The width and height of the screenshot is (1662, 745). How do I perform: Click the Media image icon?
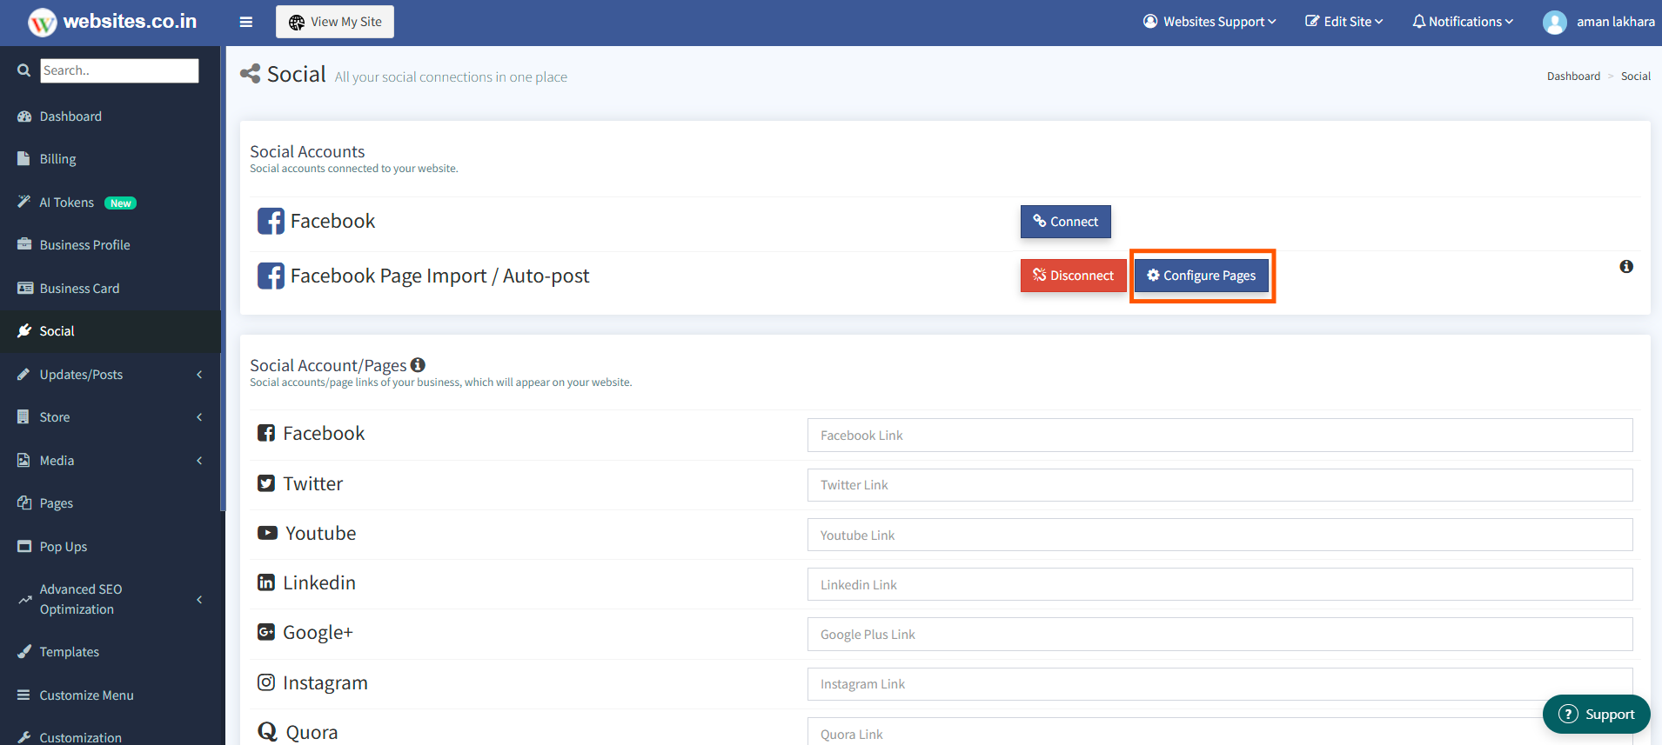(x=23, y=460)
